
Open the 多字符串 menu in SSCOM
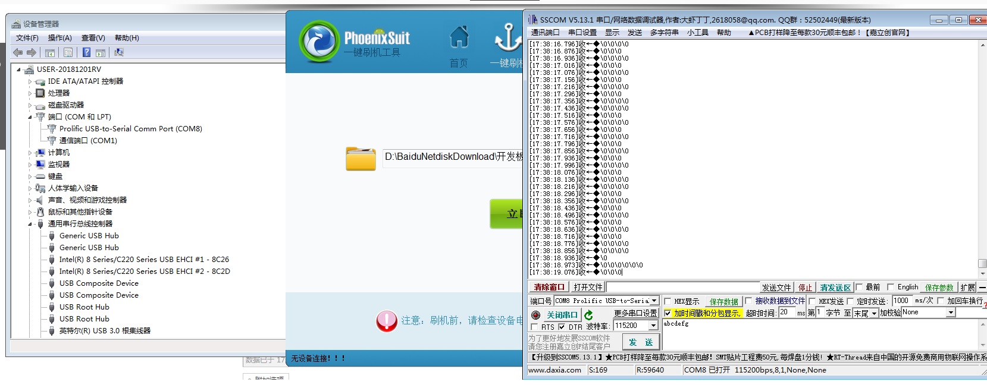(664, 33)
